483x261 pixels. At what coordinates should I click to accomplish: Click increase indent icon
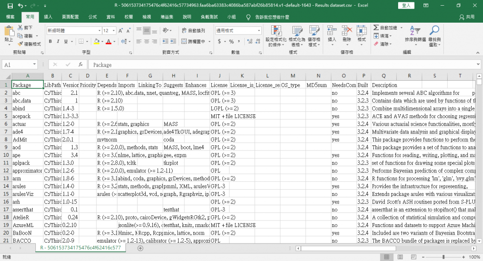tap(173, 41)
